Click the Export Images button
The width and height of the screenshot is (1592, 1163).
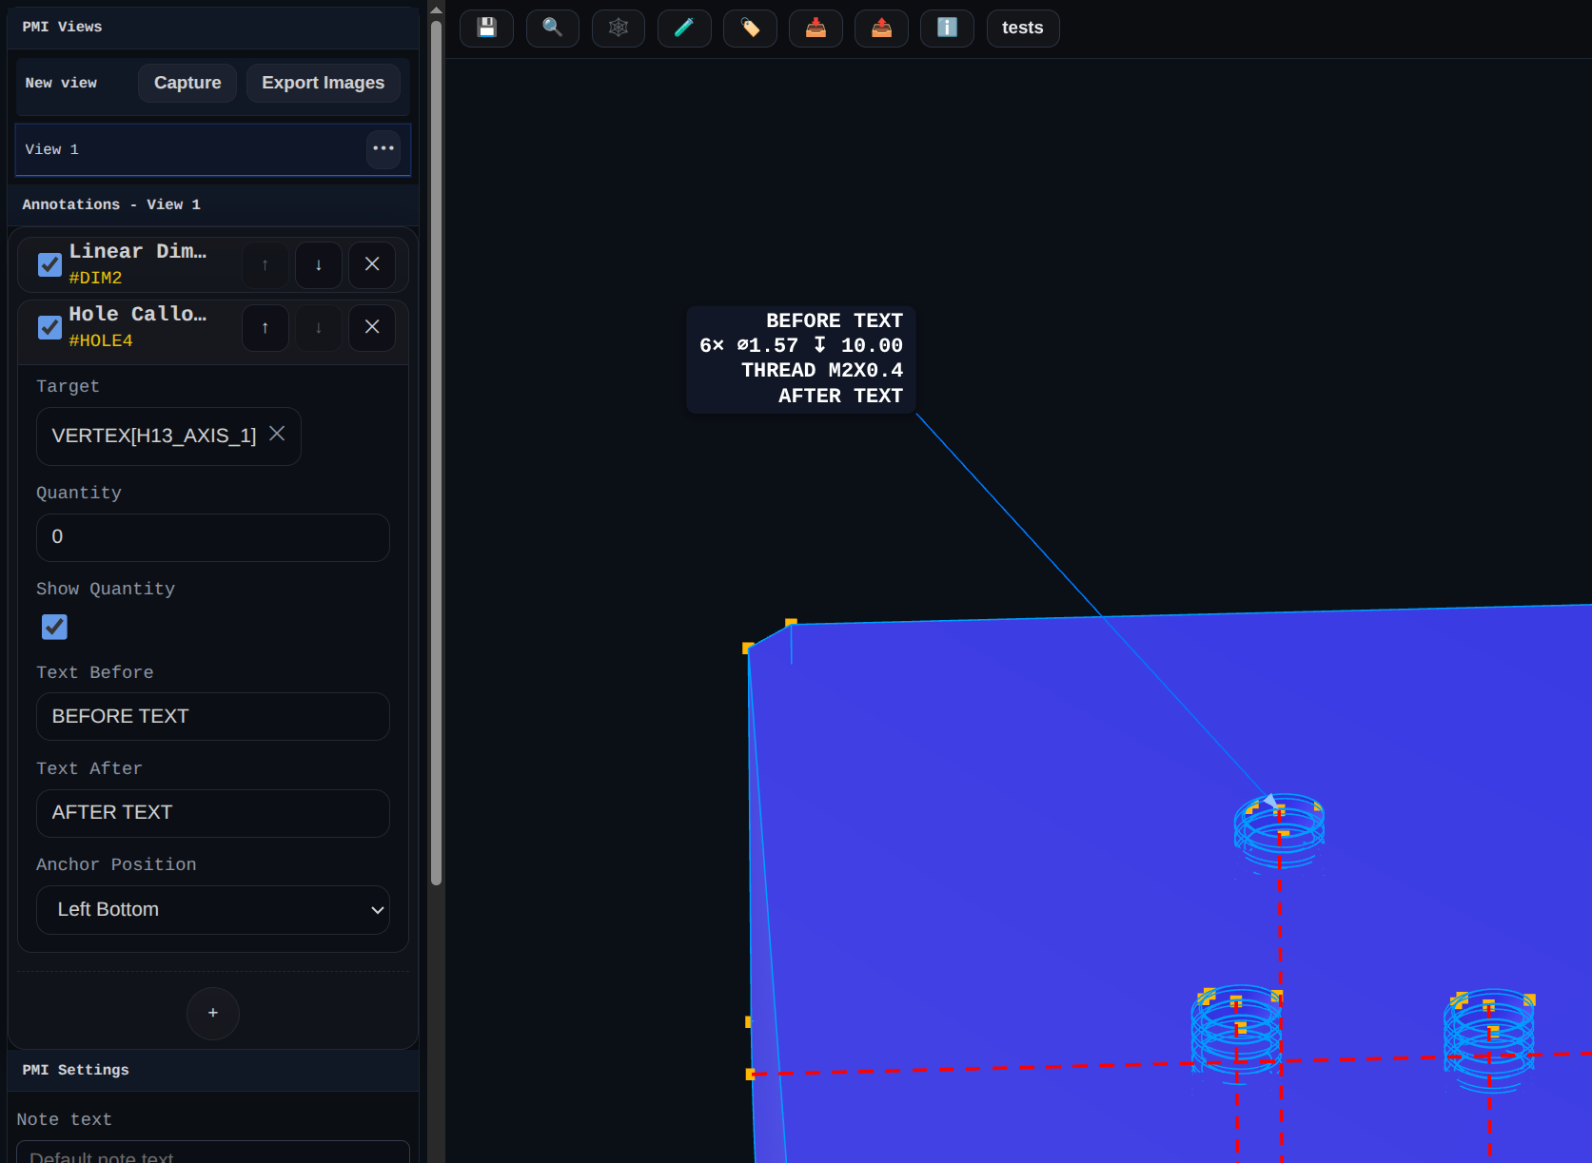[323, 83]
